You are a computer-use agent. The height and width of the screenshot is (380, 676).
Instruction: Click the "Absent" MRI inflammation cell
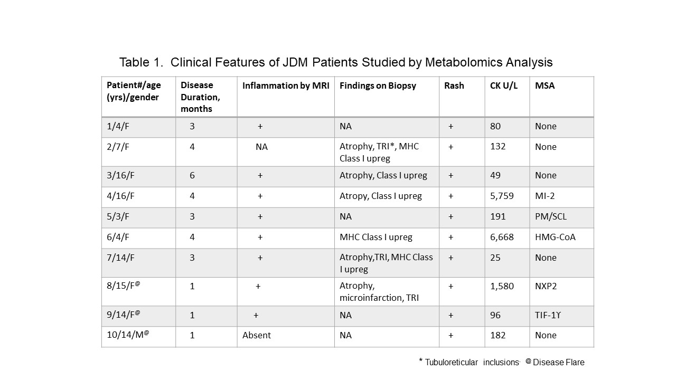pyautogui.click(x=256, y=336)
